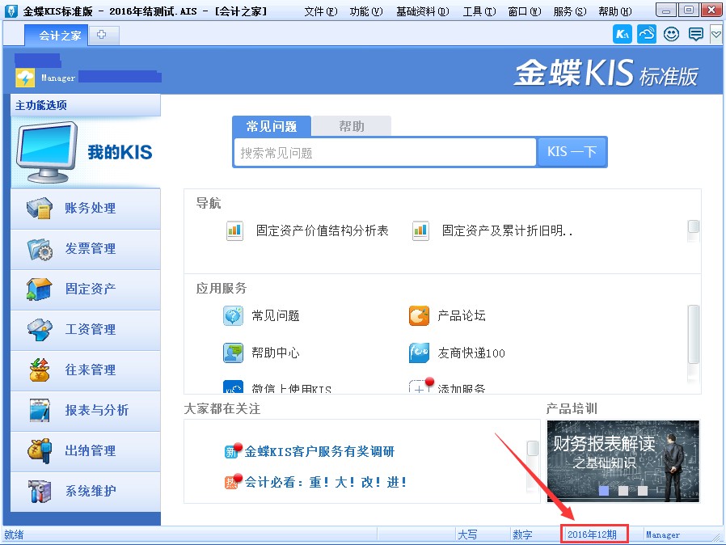Open the 发票管理 sidebar icon
The width and height of the screenshot is (726, 545).
point(40,249)
